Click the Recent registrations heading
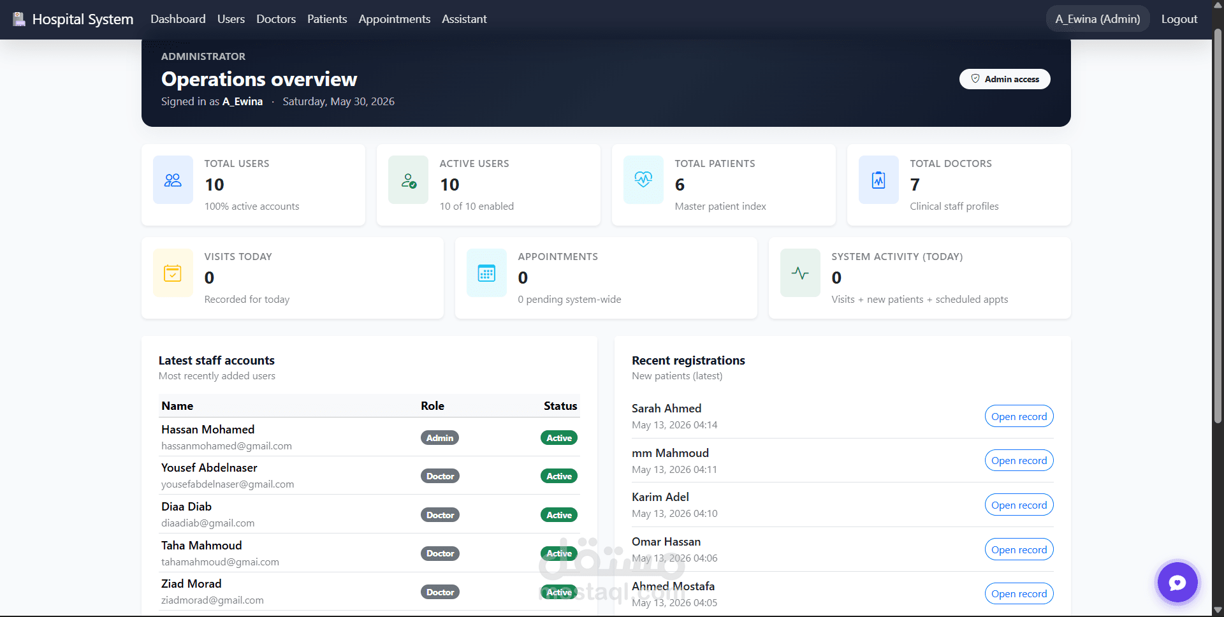This screenshot has width=1224, height=617. pyautogui.click(x=688, y=361)
